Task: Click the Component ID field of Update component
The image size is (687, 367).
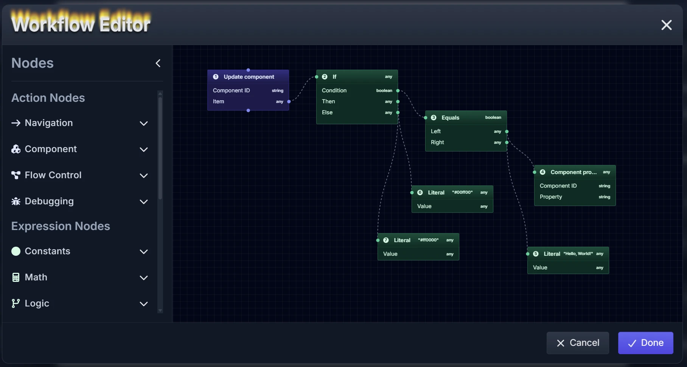Action: pos(248,90)
